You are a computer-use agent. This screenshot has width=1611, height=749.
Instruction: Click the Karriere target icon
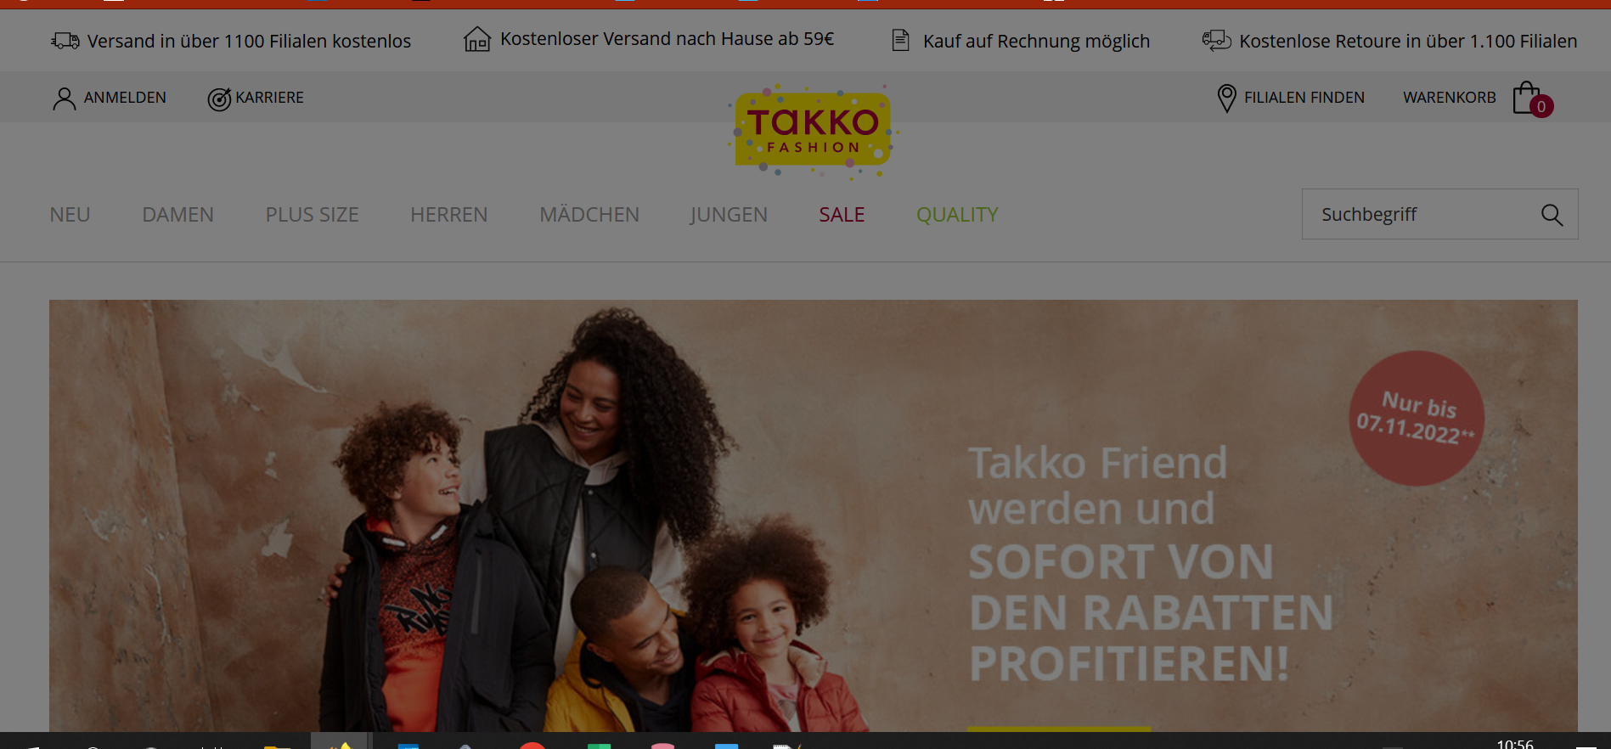tap(219, 99)
